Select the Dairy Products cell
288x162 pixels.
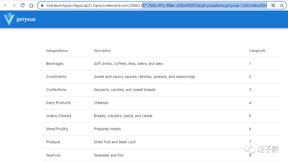[x=58, y=103]
